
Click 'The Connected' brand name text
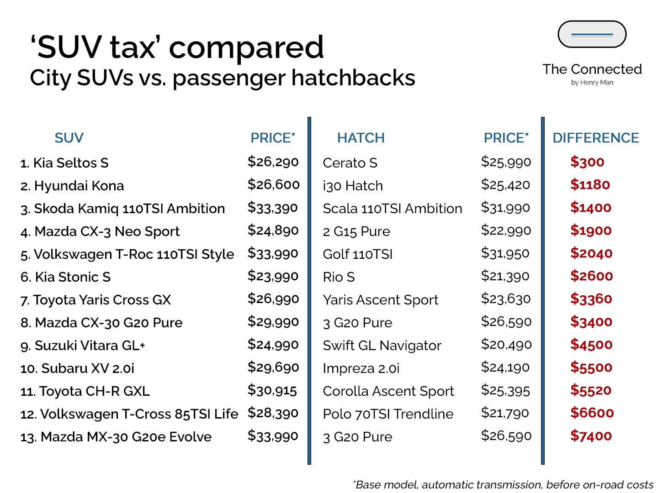click(x=592, y=69)
